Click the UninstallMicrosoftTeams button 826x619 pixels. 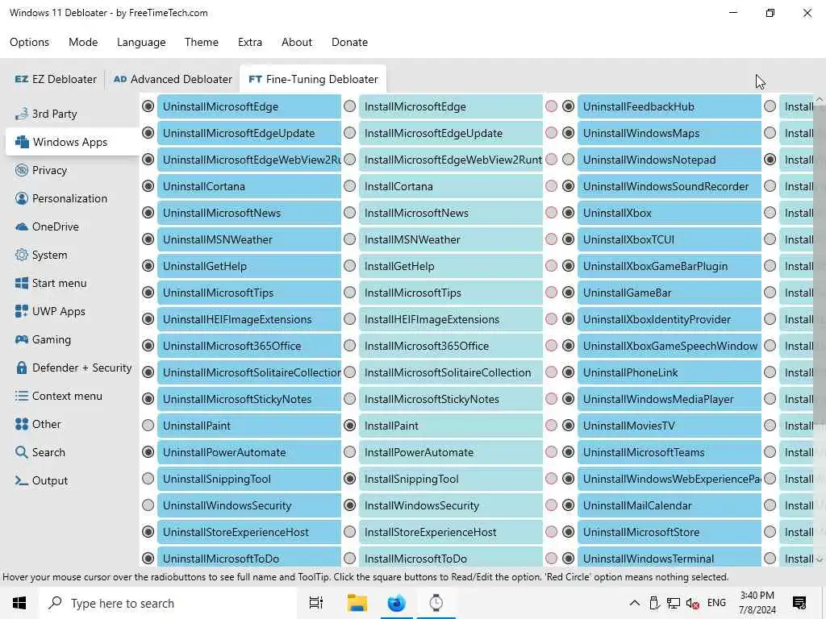coord(669,452)
